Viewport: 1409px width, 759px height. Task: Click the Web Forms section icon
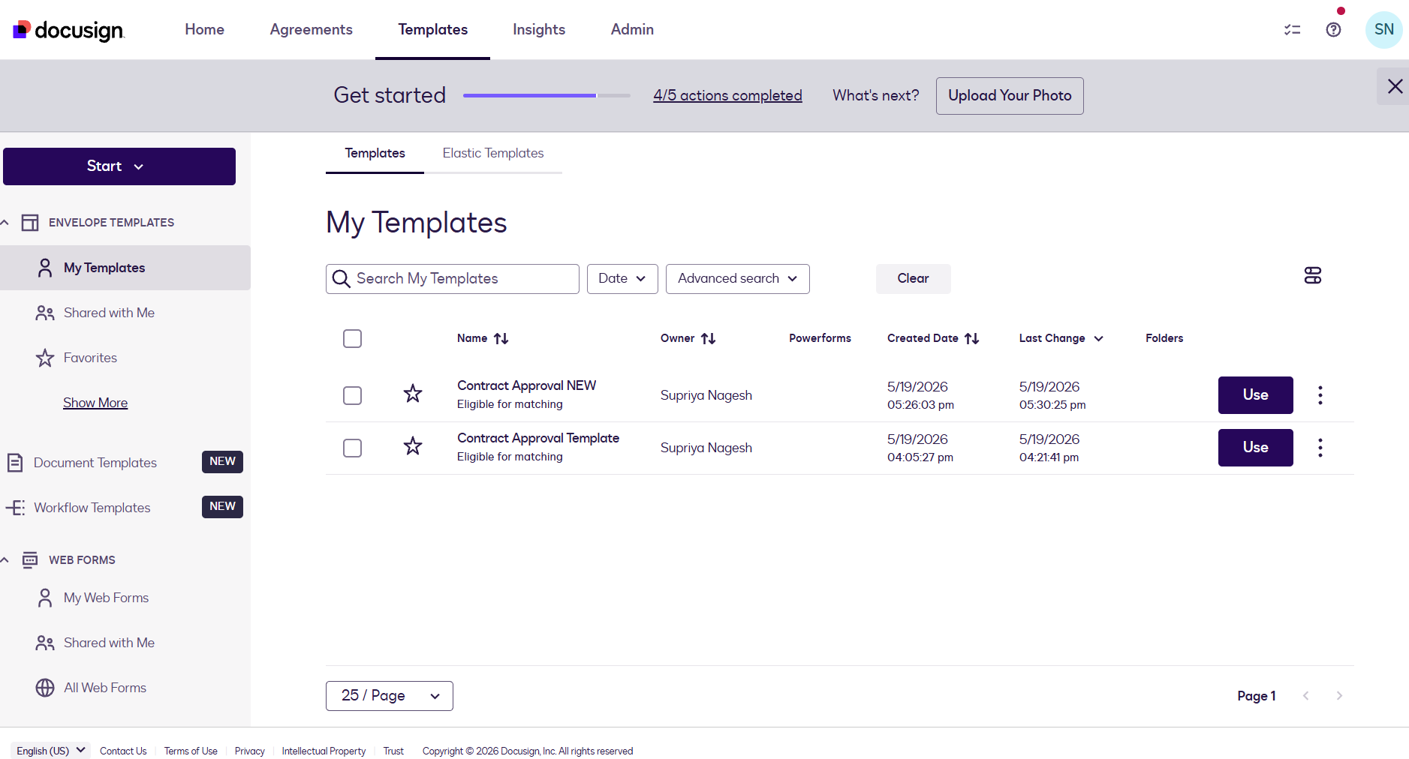pyautogui.click(x=30, y=560)
